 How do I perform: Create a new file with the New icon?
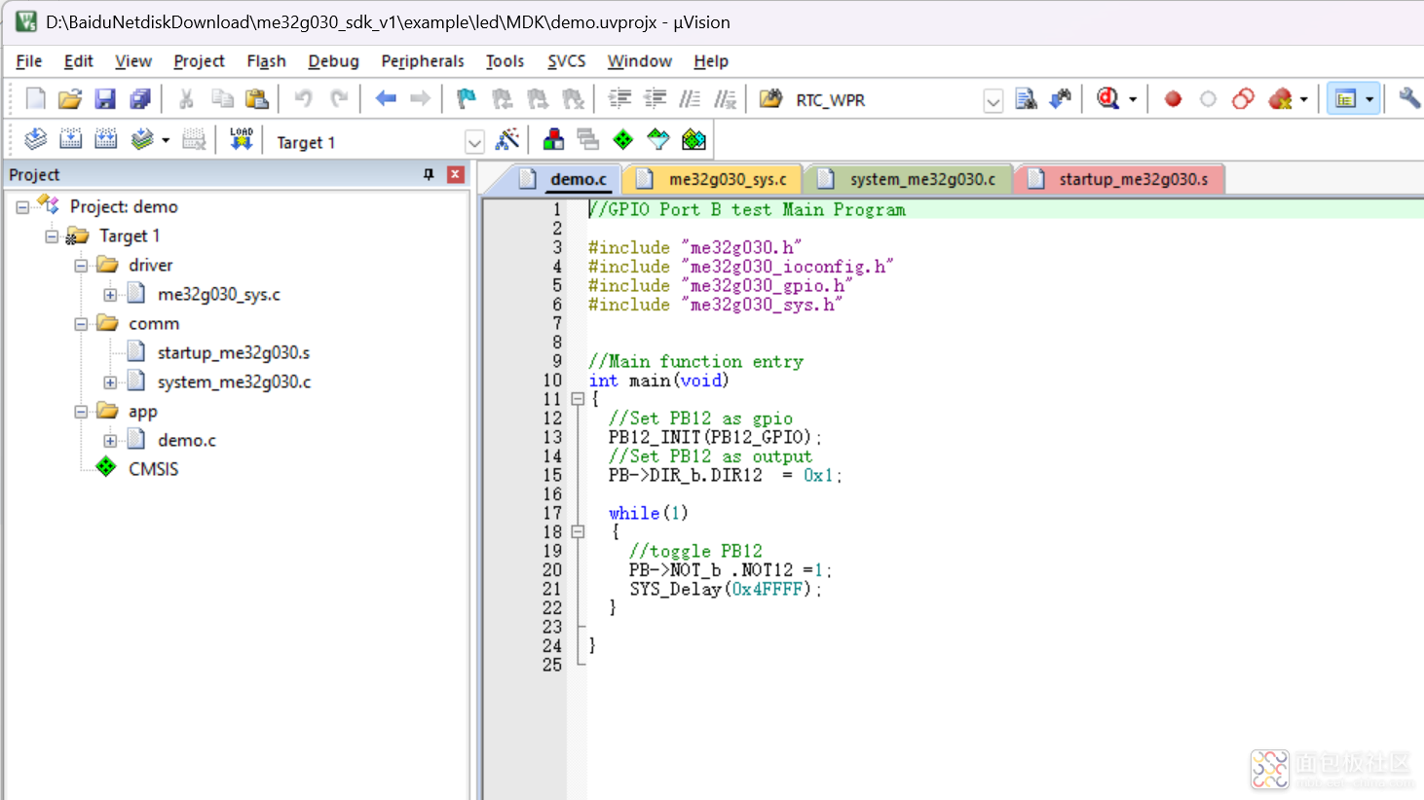pos(35,98)
